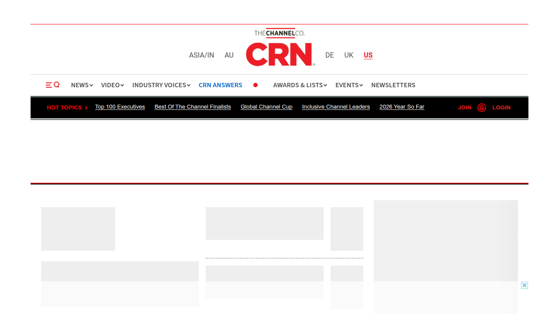The width and height of the screenshot is (559, 314).
Task: Open the hamburger menu and search icon
Action: pos(52,85)
